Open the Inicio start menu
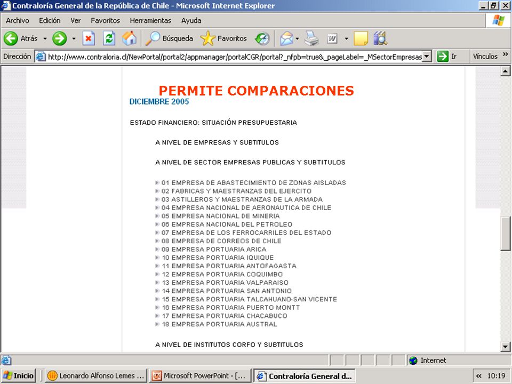 19,376
